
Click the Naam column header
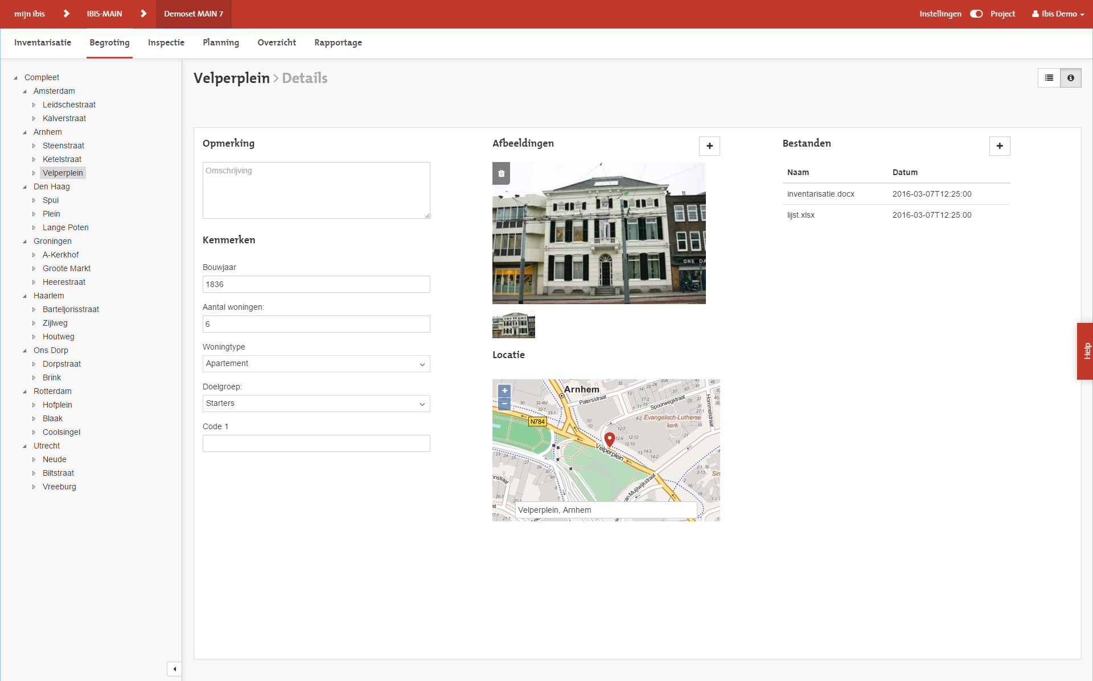[x=798, y=172]
